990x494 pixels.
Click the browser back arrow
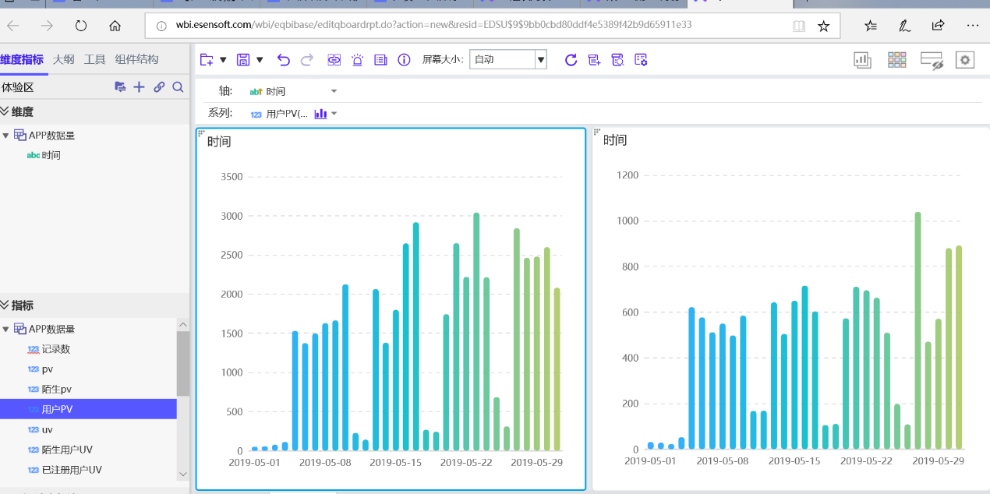coord(13,26)
